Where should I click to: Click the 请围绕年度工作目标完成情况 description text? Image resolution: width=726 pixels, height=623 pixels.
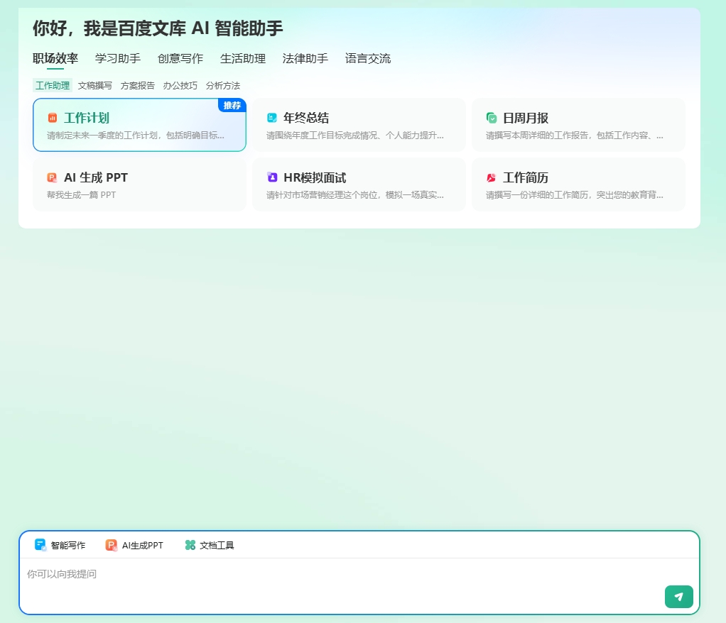pos(355,136)
